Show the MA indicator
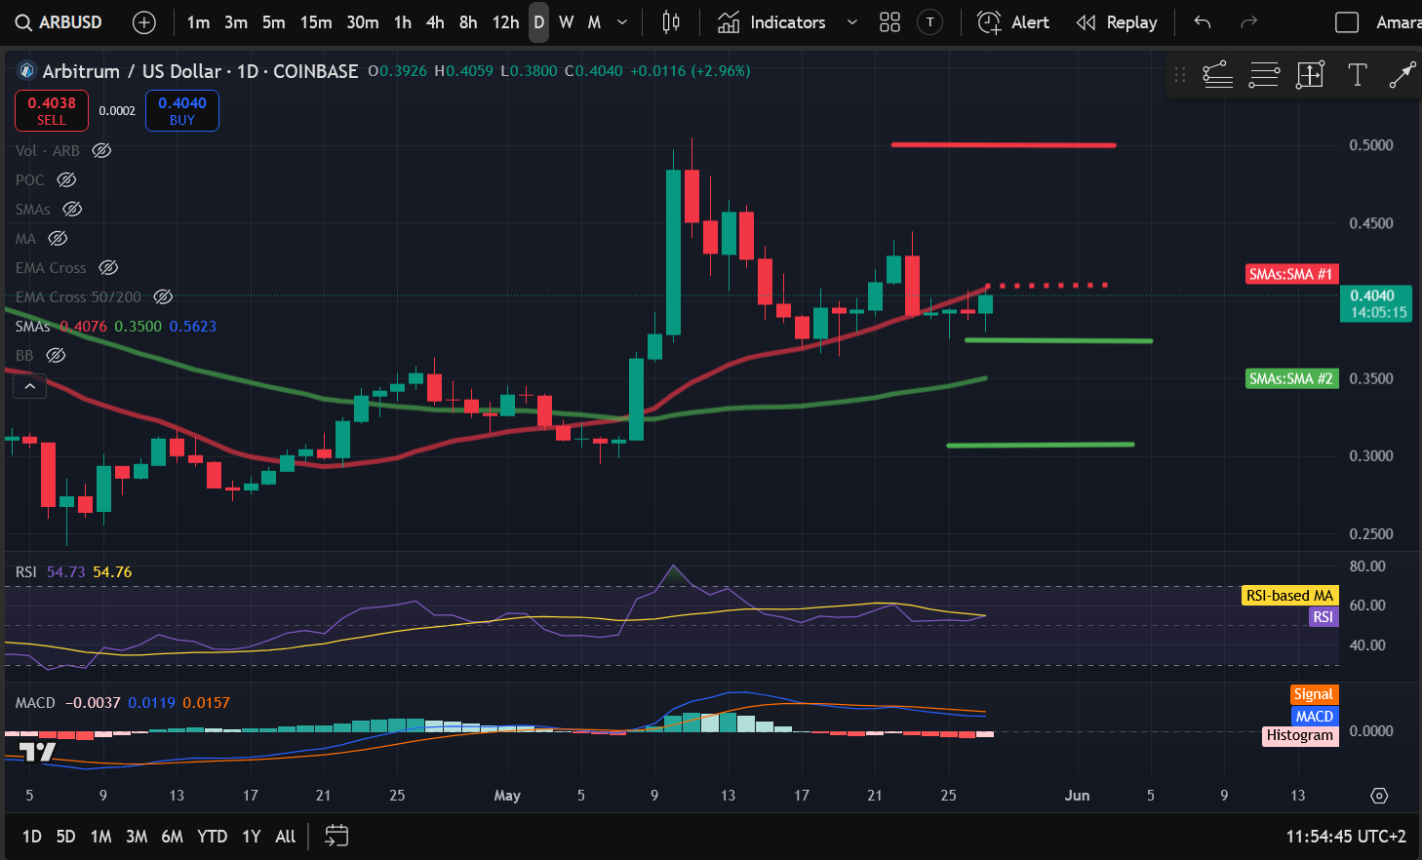1422x860 pixels. point(58,238)
